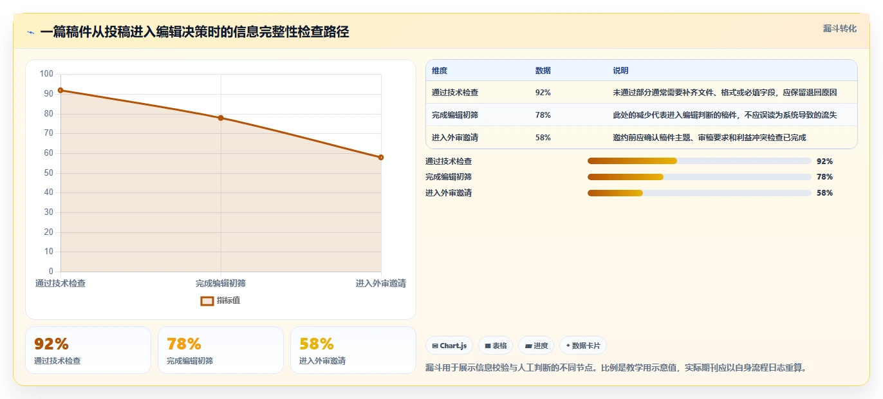Image resolution: width=883 pixels, height=399 pixels.
Task: Click x-axis label 进入外审邀请
Action: click(x=381, y=283)
